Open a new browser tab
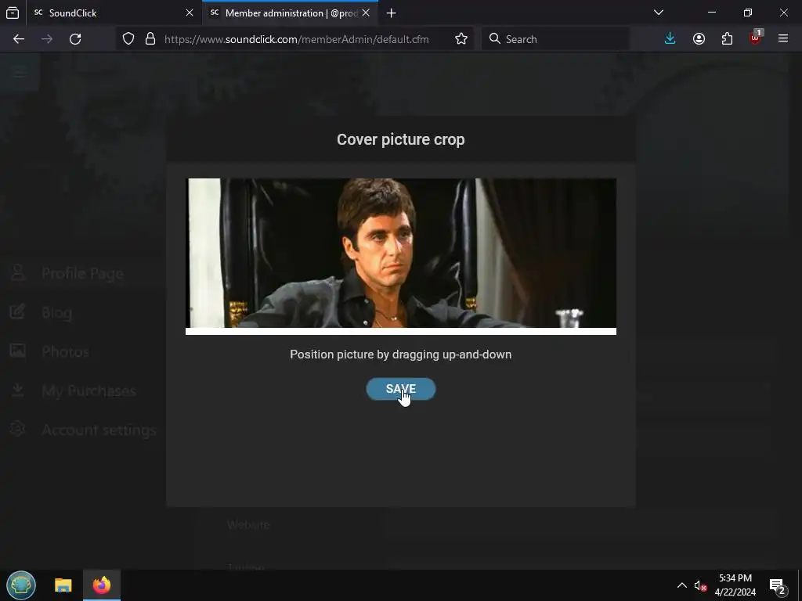802x601 pixels. 392,13
